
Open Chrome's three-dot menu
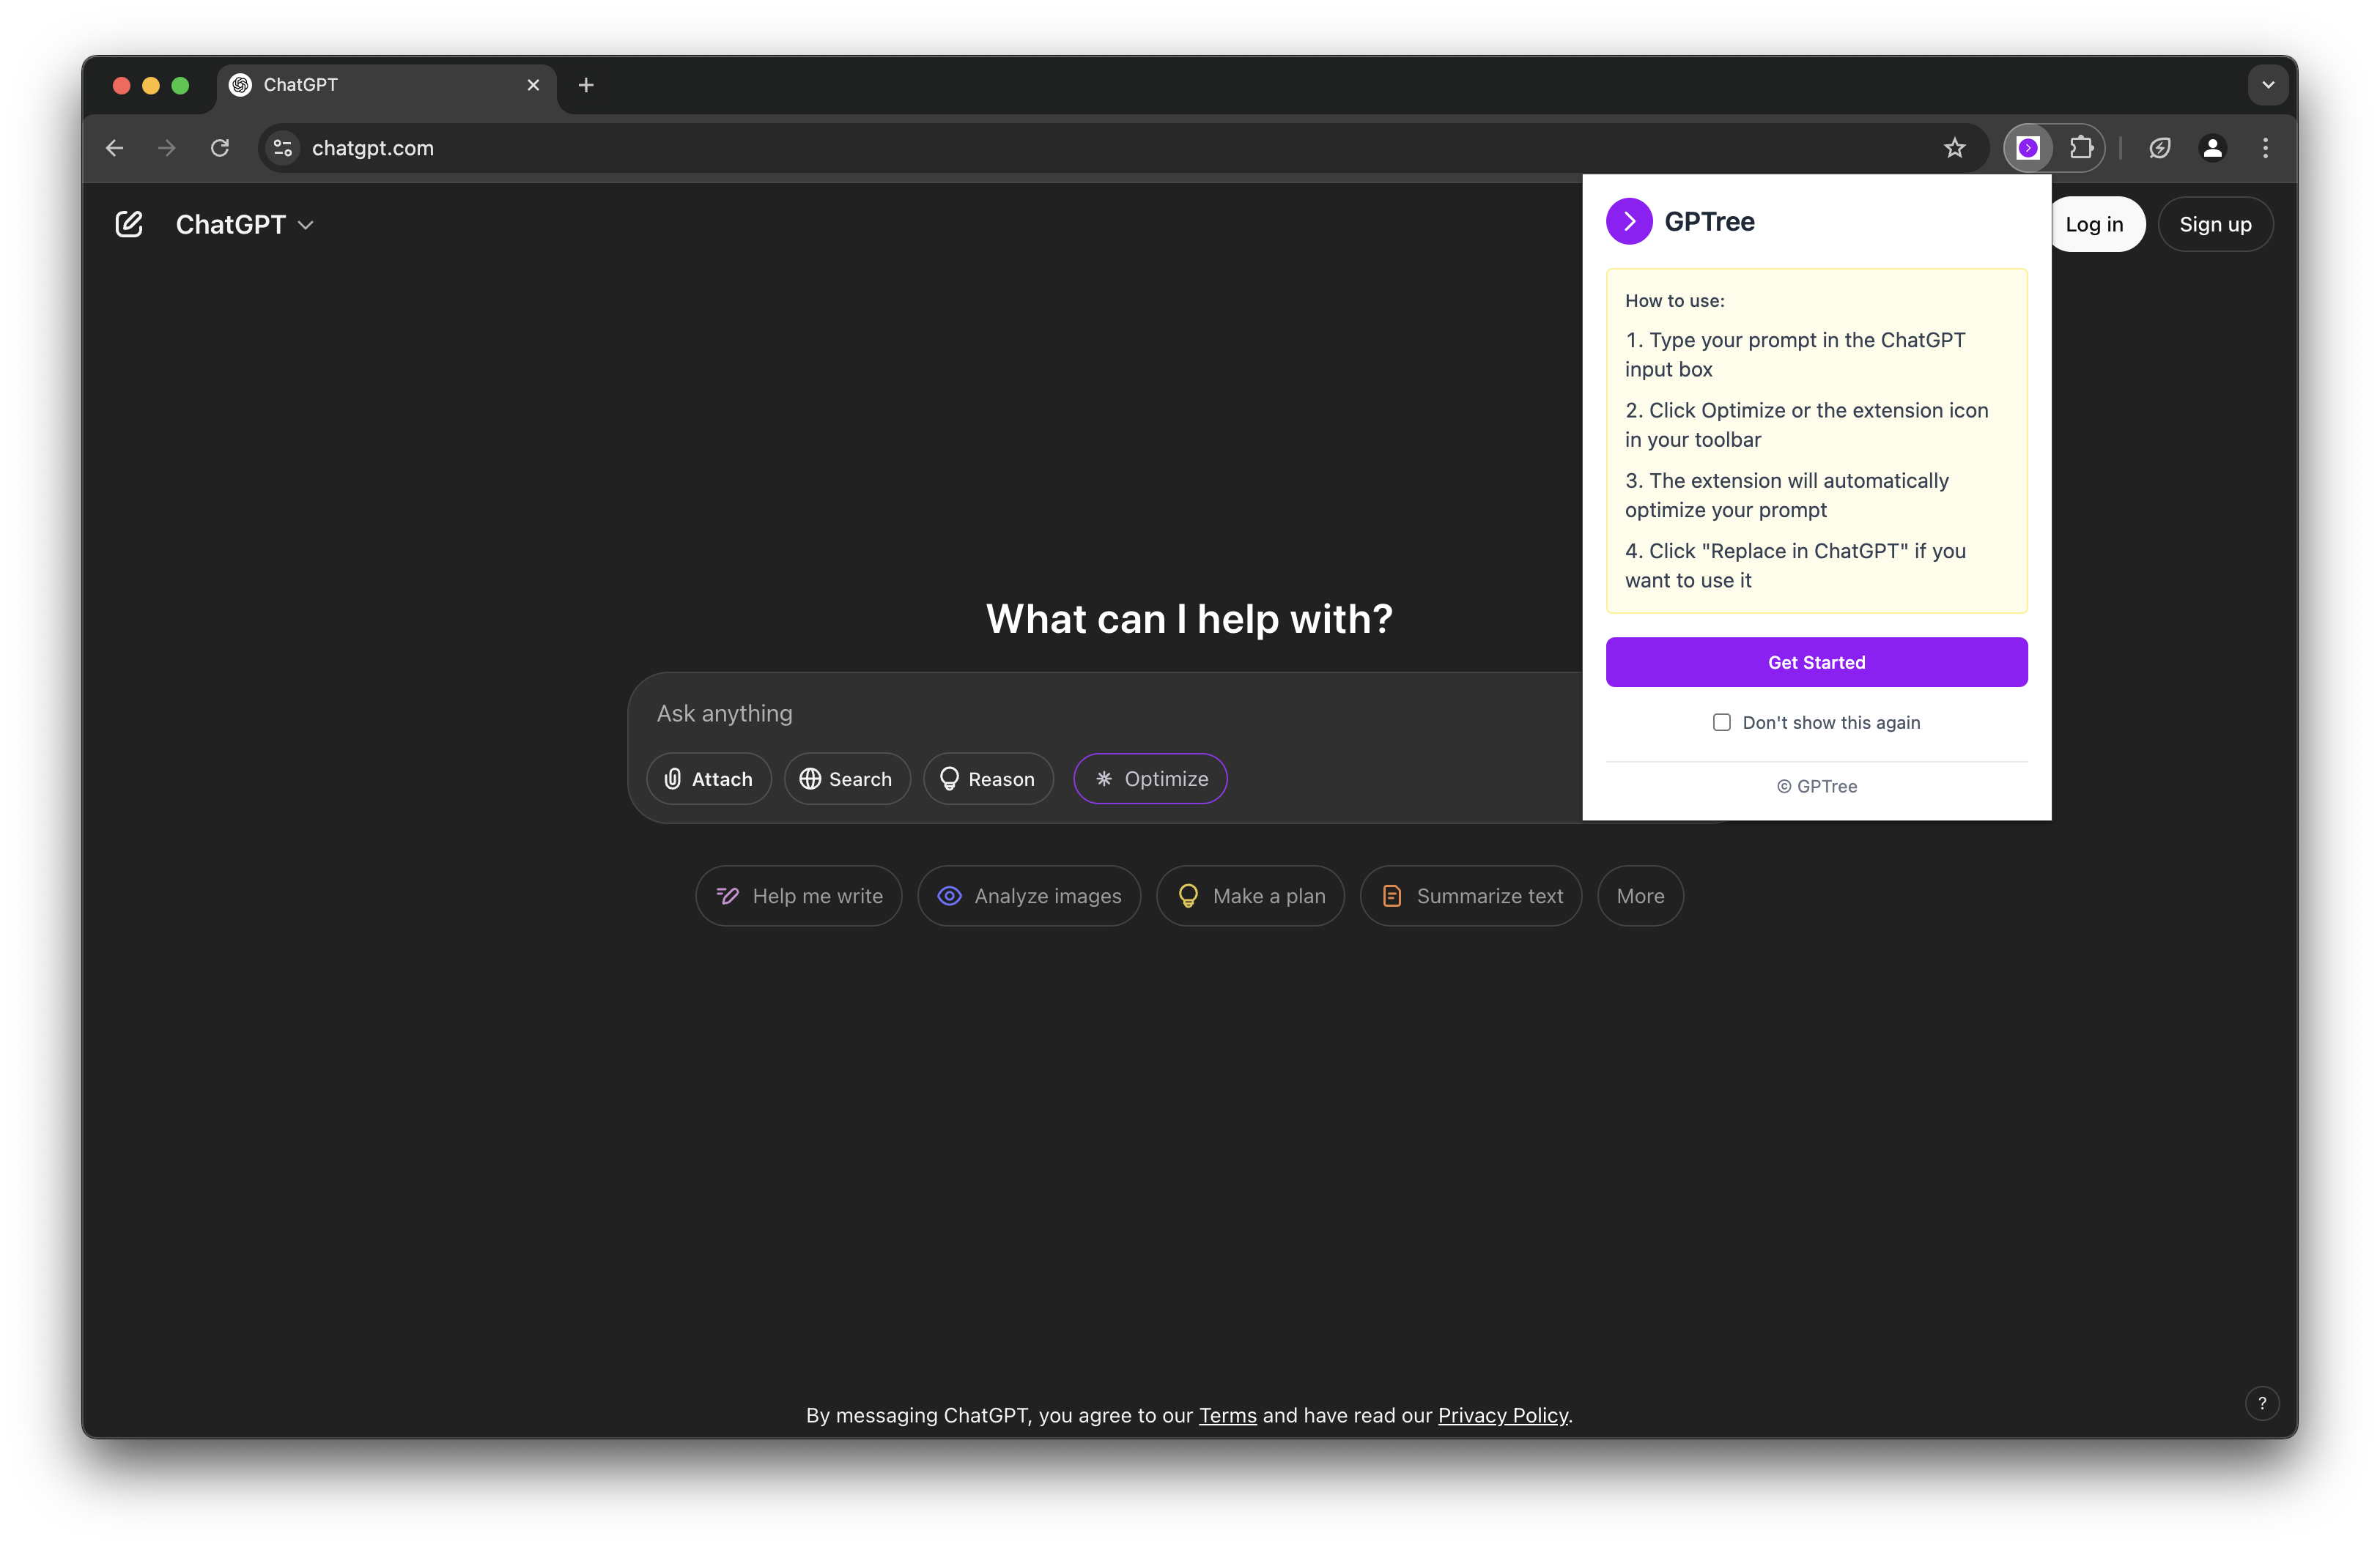[x=2265, y=148]
